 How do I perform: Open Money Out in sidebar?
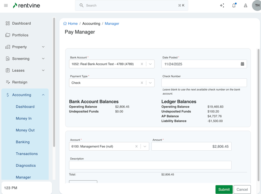point(25,130)
